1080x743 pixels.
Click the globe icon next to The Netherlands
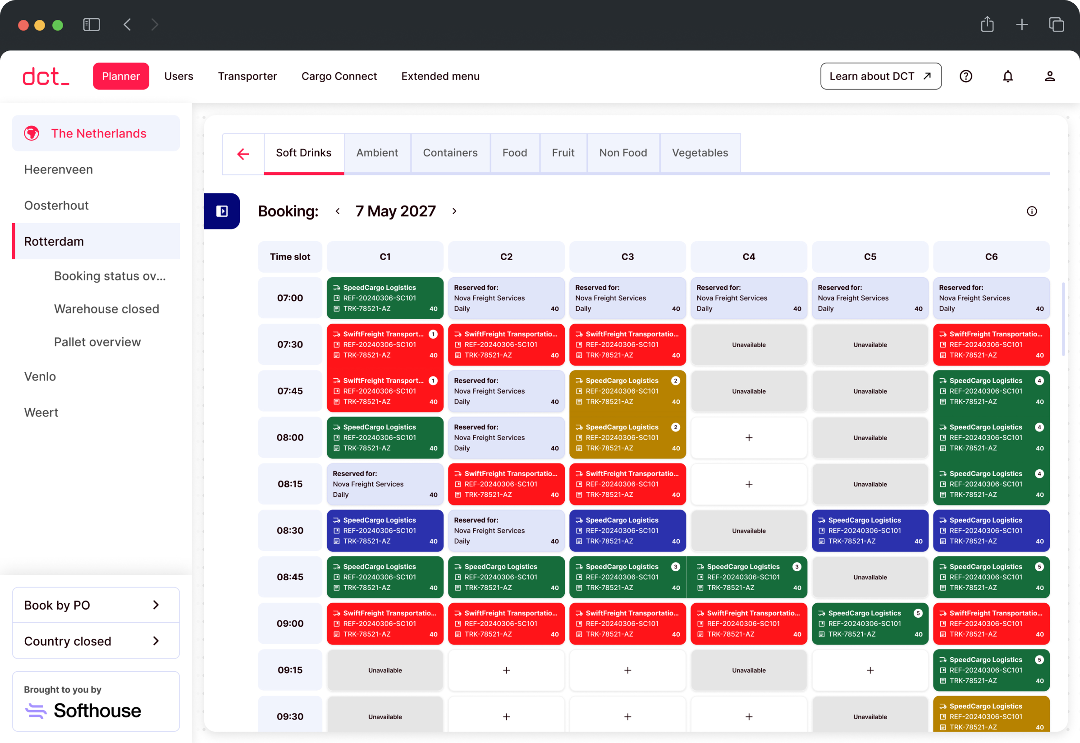(31, 133)
